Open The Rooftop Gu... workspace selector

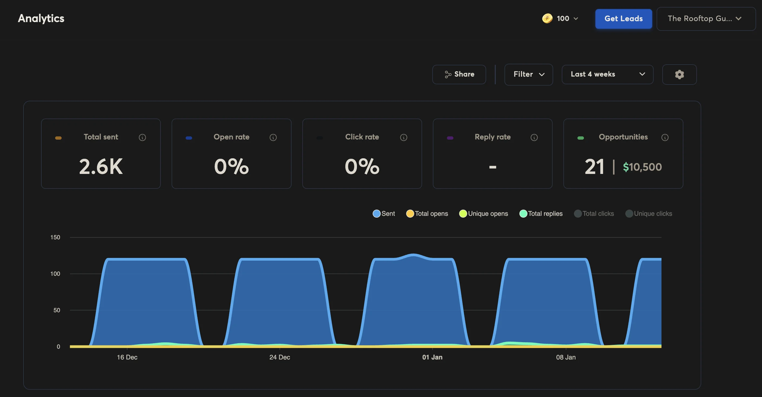[x=706, y=19]
